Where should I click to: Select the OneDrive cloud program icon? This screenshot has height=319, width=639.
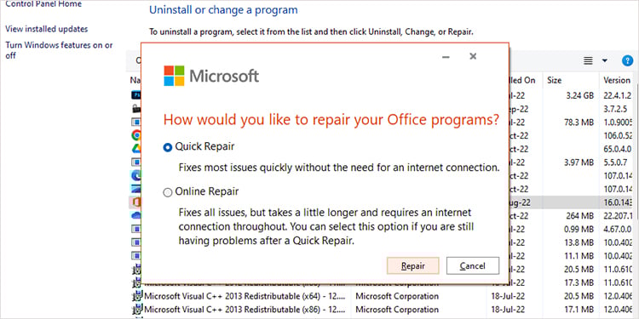[x=136, y=215]
